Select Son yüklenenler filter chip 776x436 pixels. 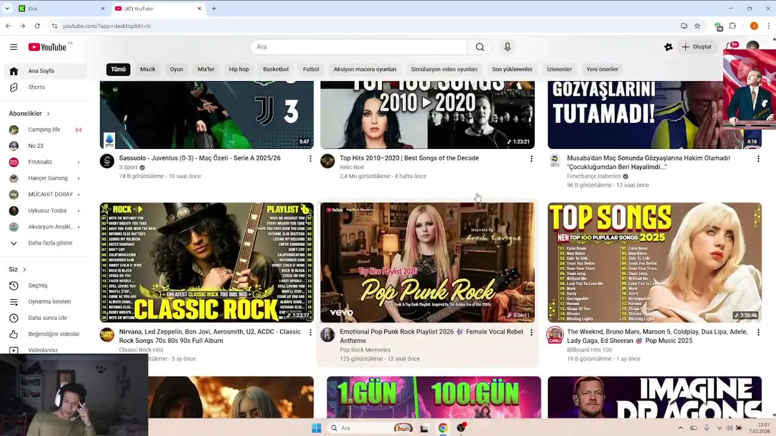[x=512, y=69]
